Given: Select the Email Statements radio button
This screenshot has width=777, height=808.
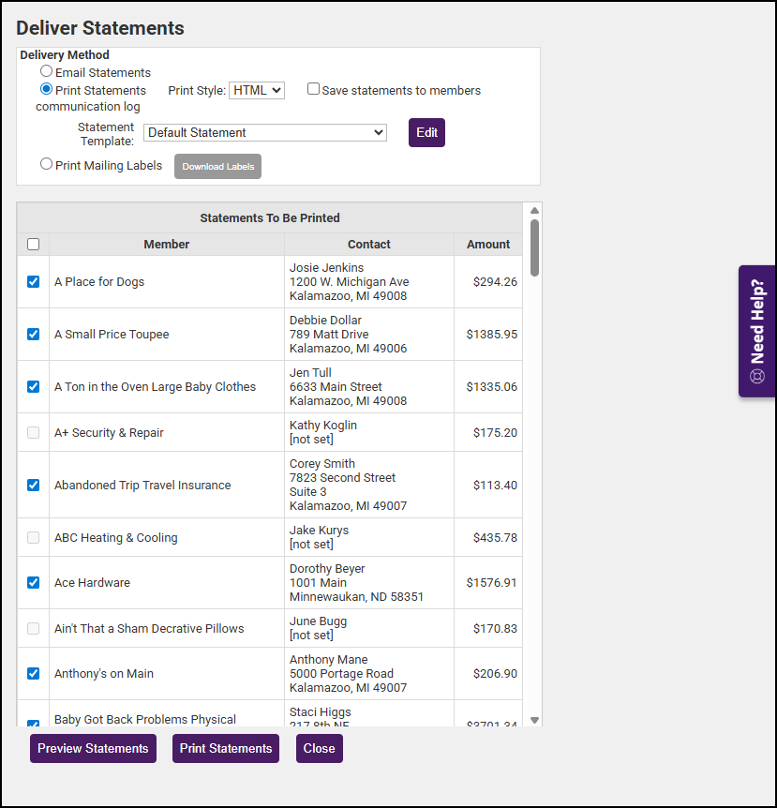Looking at the screenshot, I should click(x=46, y=71).
